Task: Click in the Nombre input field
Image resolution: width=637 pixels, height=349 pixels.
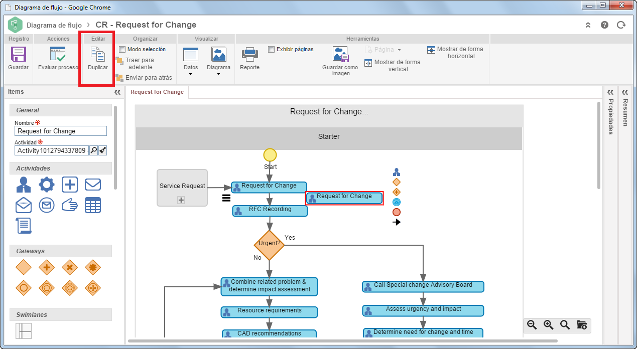Action: click(x=61, y=131)
